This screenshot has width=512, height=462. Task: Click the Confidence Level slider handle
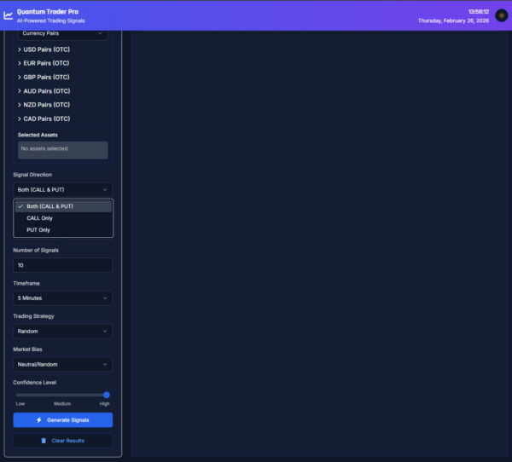pyautogui.click(x=107, y=395)
